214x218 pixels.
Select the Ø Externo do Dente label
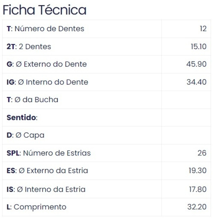(47, 64)
